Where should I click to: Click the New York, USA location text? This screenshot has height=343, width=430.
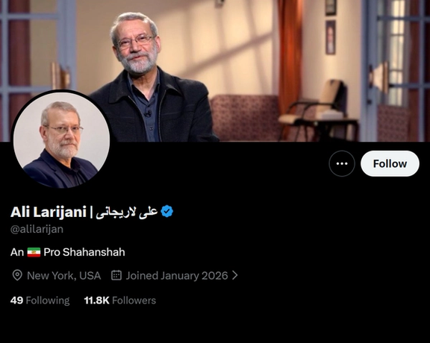(x=64, y=276)
